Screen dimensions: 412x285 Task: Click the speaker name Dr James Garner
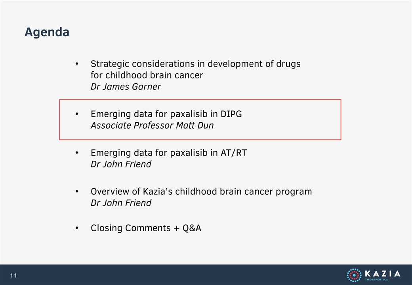pyautogui.click(x=126, y=87)
